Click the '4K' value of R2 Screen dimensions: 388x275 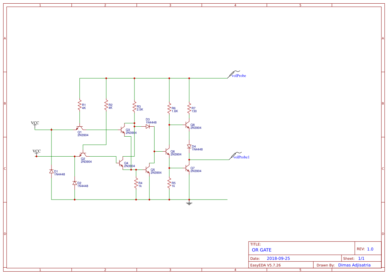pyautogui.click(x=111, y=108)
